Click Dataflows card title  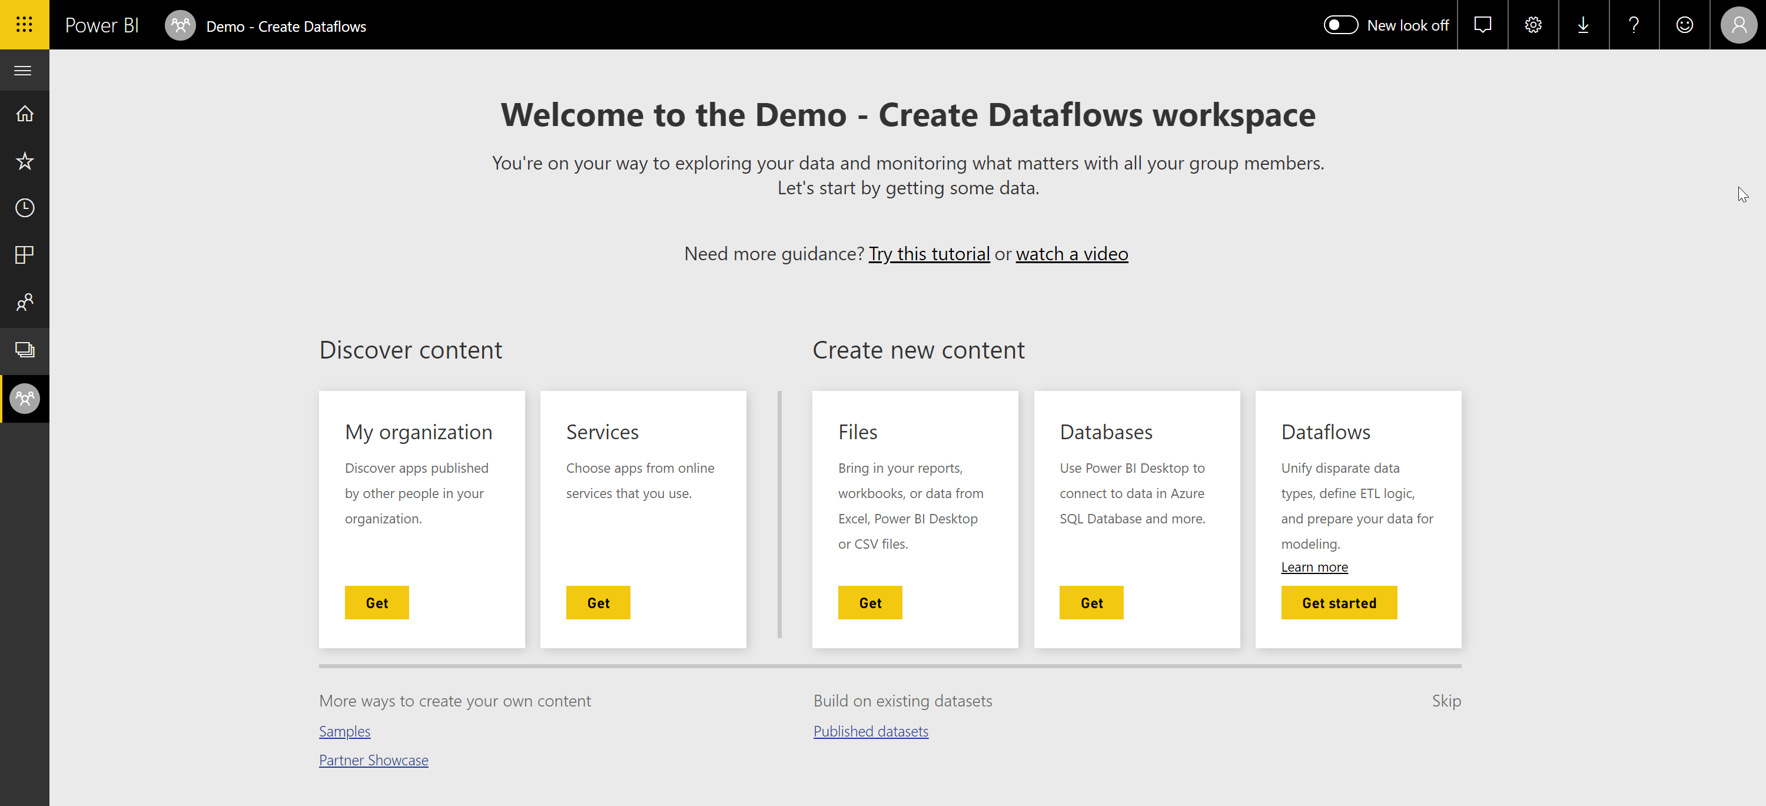[x=1325, y=432]
